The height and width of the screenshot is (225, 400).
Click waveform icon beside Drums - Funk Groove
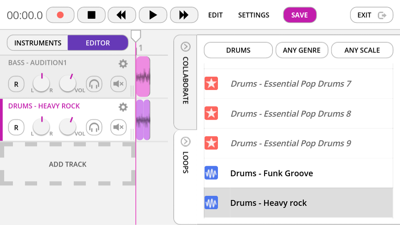tap(211, 173)
